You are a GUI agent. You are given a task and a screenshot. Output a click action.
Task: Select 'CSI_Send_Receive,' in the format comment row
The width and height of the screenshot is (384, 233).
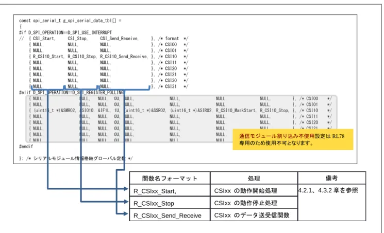click(119, 39)
